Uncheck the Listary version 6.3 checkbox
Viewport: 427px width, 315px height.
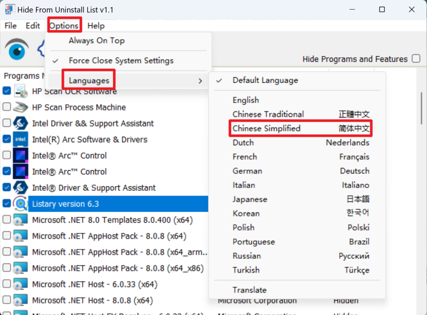pyautogui.click(x=7, y=203)
